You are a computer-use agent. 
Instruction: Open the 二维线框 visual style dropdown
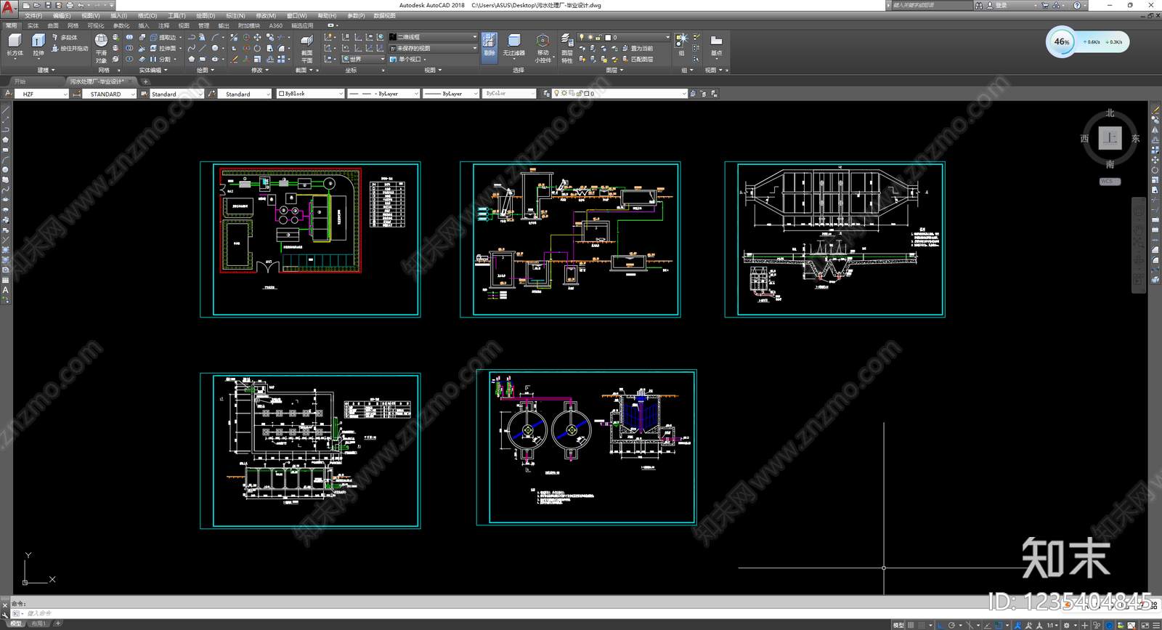click(433, 37)
